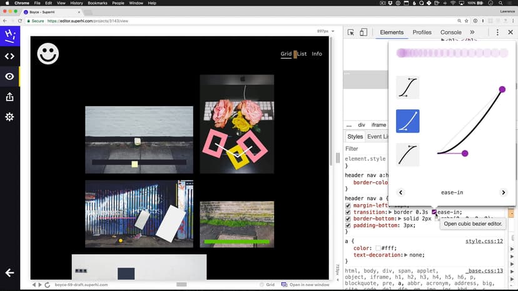
Task: Toggle the padding-bottom property checkbox
Action: (348, 225)
